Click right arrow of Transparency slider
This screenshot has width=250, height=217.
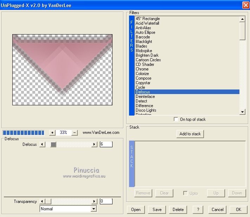[x=94, y=201]
